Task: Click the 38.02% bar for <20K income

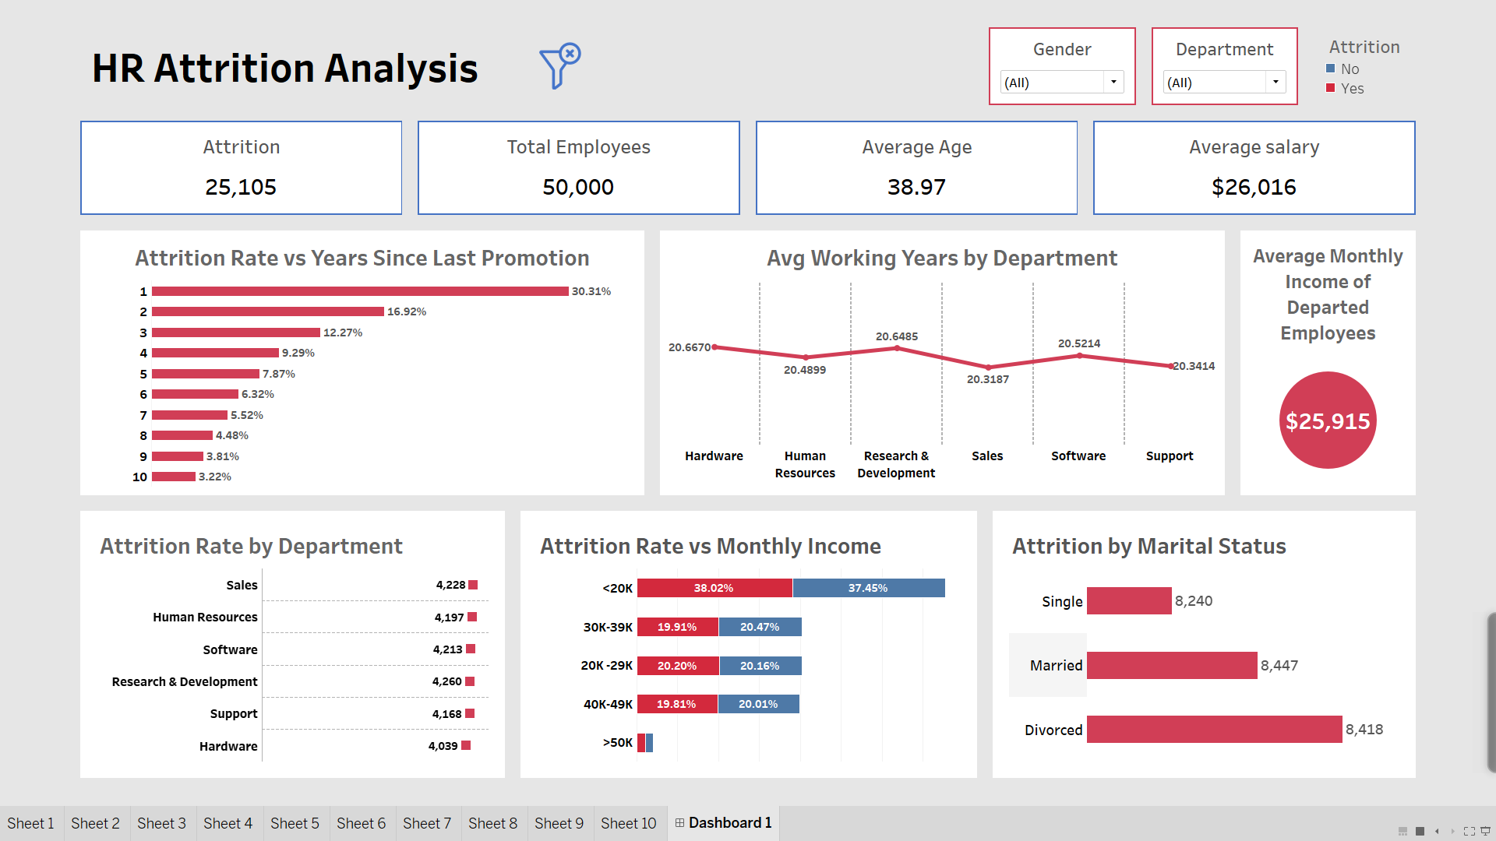Action: point(714,588)
